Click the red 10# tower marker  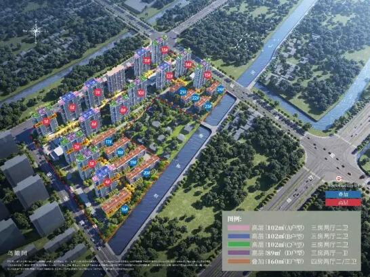pyautogui.click(x=141, y=92)
